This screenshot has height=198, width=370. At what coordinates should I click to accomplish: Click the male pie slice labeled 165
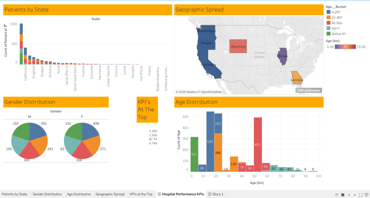[22, 131]
